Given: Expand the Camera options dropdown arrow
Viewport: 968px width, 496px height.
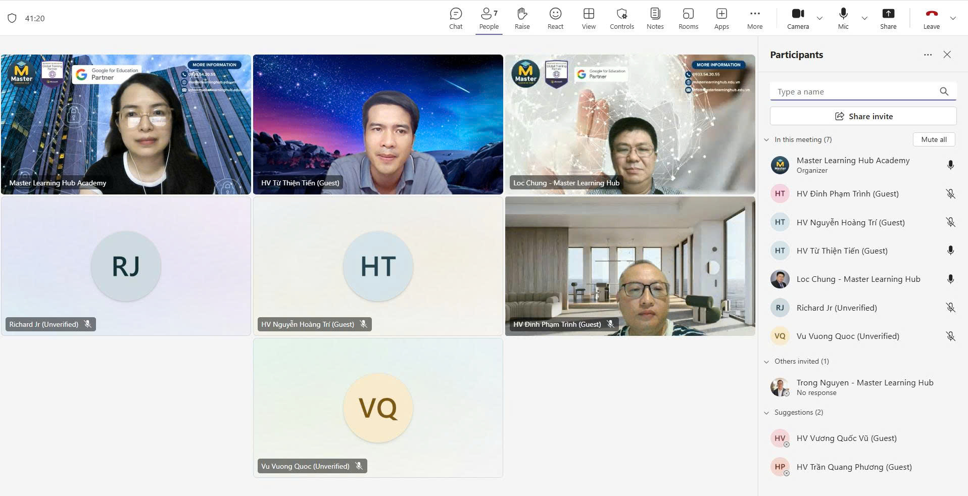Looking at the screenshot, I should (x=819, y=19).
